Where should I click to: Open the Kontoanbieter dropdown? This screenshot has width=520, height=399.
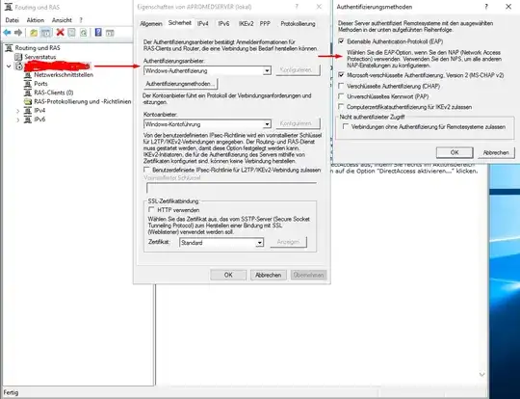(267, 124)
